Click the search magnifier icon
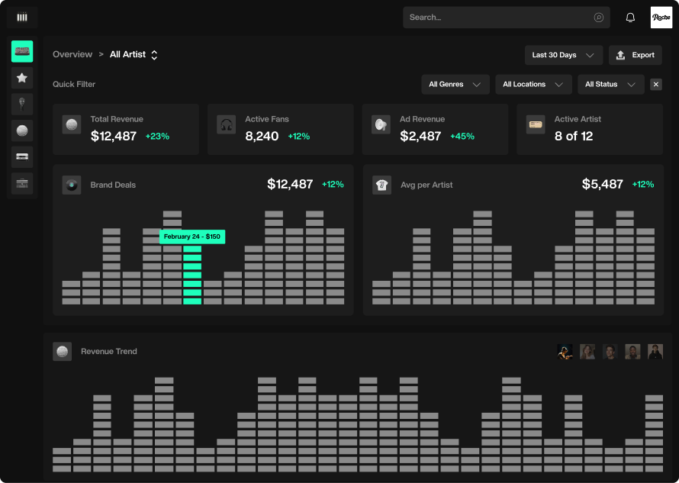The height and width of the screenshot is (483, 679). pos(598,18)
